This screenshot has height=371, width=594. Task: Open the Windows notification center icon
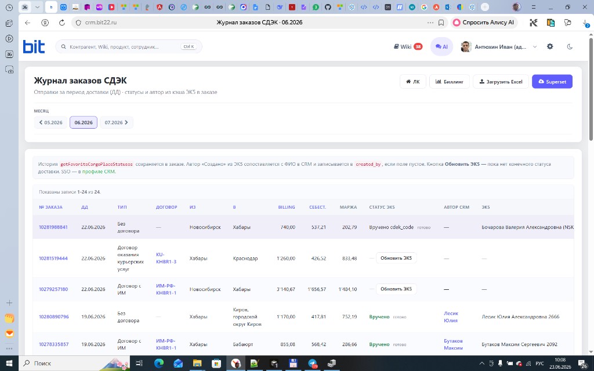pyautogui.click(x=582, y=363)
